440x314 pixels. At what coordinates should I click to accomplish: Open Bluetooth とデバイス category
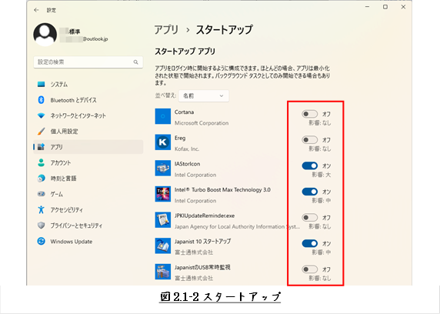tap(88, 100)
